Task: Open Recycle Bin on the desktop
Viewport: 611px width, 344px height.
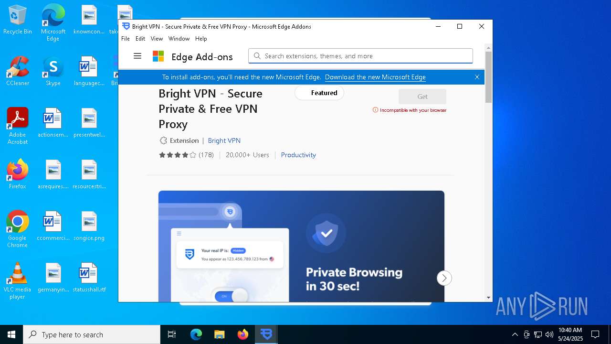Action: (x=18, y=20)
